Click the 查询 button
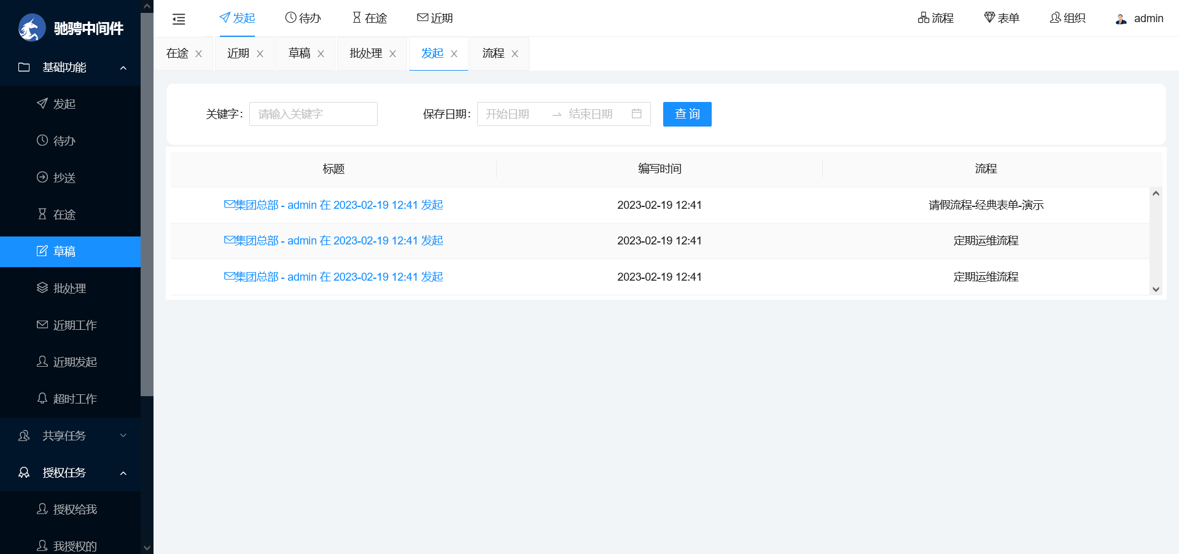Viewport: 1179px width, 554px height. (687, 114)
